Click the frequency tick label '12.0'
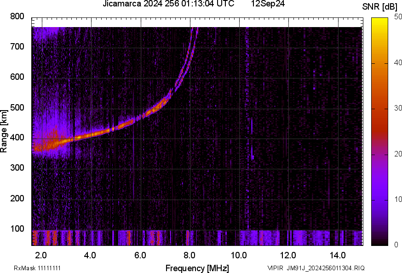Viewport: 402px width, 273px height. point(288,256)
